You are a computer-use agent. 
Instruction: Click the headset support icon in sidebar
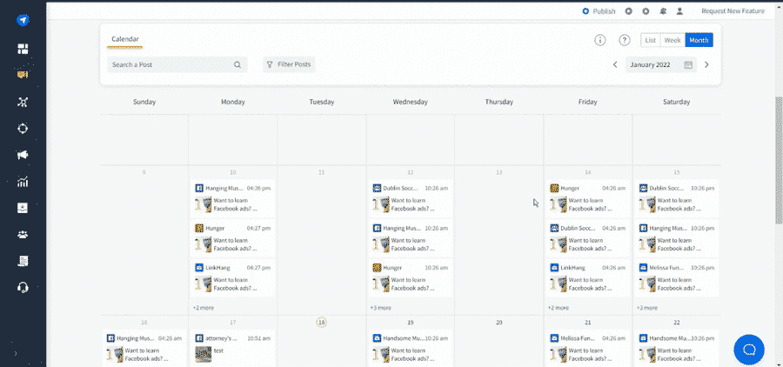click(23, 287)
